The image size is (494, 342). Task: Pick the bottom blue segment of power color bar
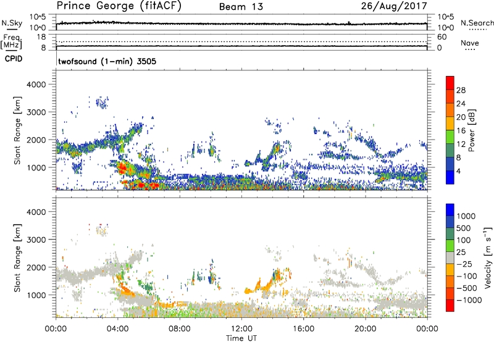click(450, 177)
